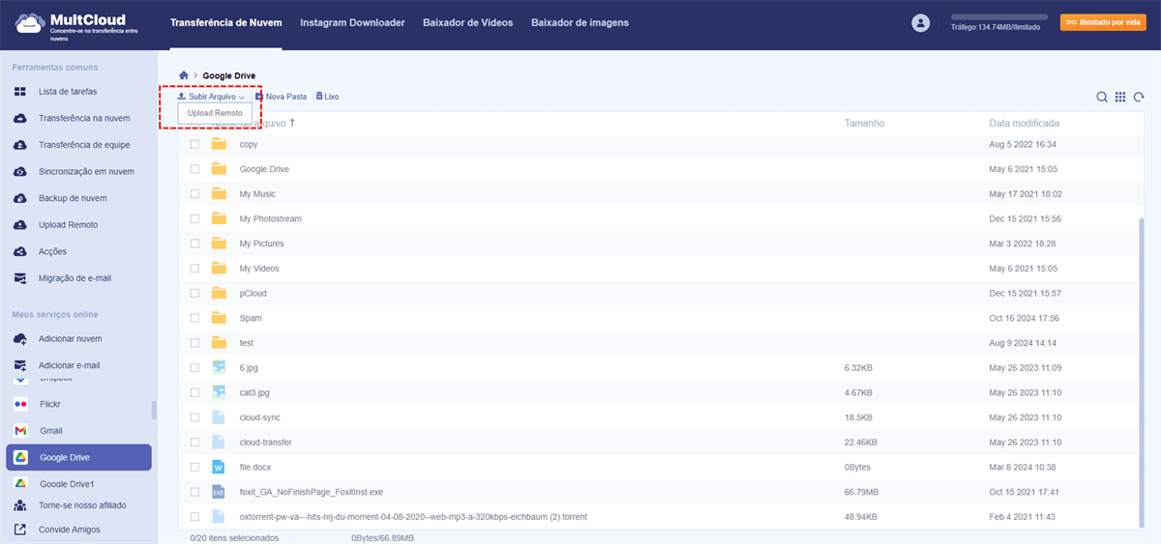
Task: Click the Lixo trash button
Action: [x=327, y=97]
